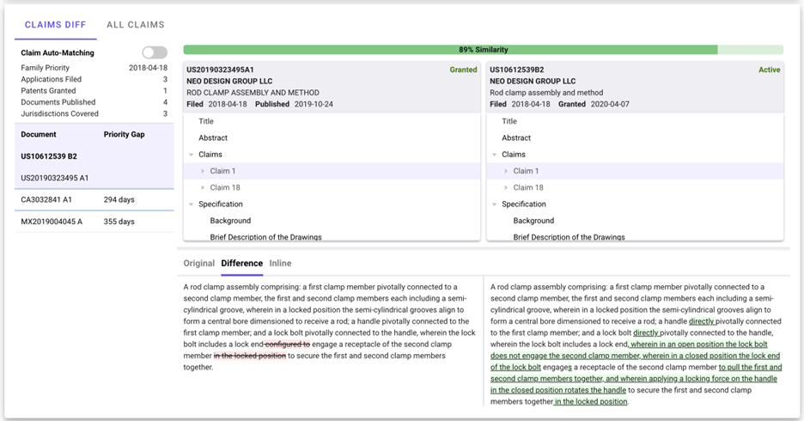Click Granted date 2020-04-07

click(610, 104)
